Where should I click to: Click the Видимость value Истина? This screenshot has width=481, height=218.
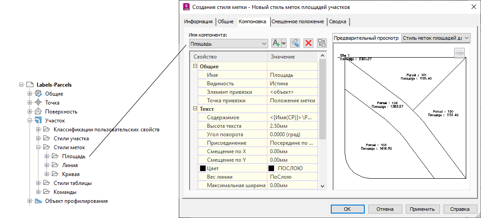click(x=293, y=84)
